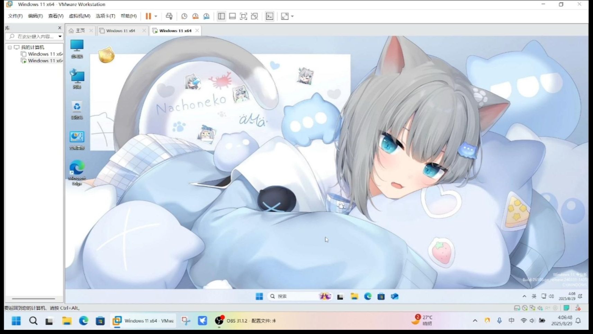
Task: Click the host clock showing 4:06:48
Action: (x=562, y=320)
